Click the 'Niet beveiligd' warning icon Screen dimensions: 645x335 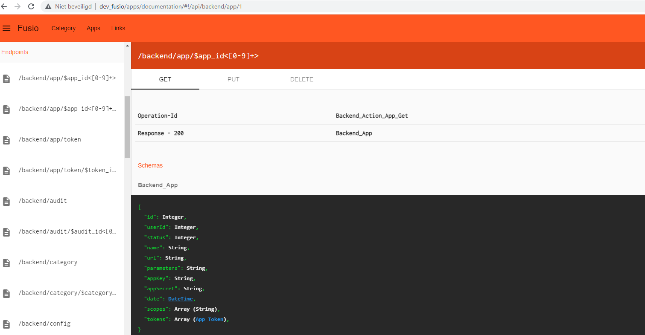tap(48, 6)
